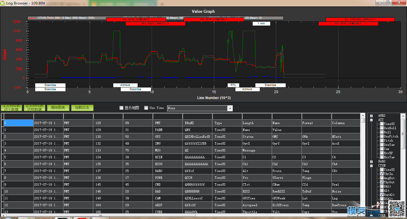
Task: Check Roll under ATT
Action: (382, 132)
